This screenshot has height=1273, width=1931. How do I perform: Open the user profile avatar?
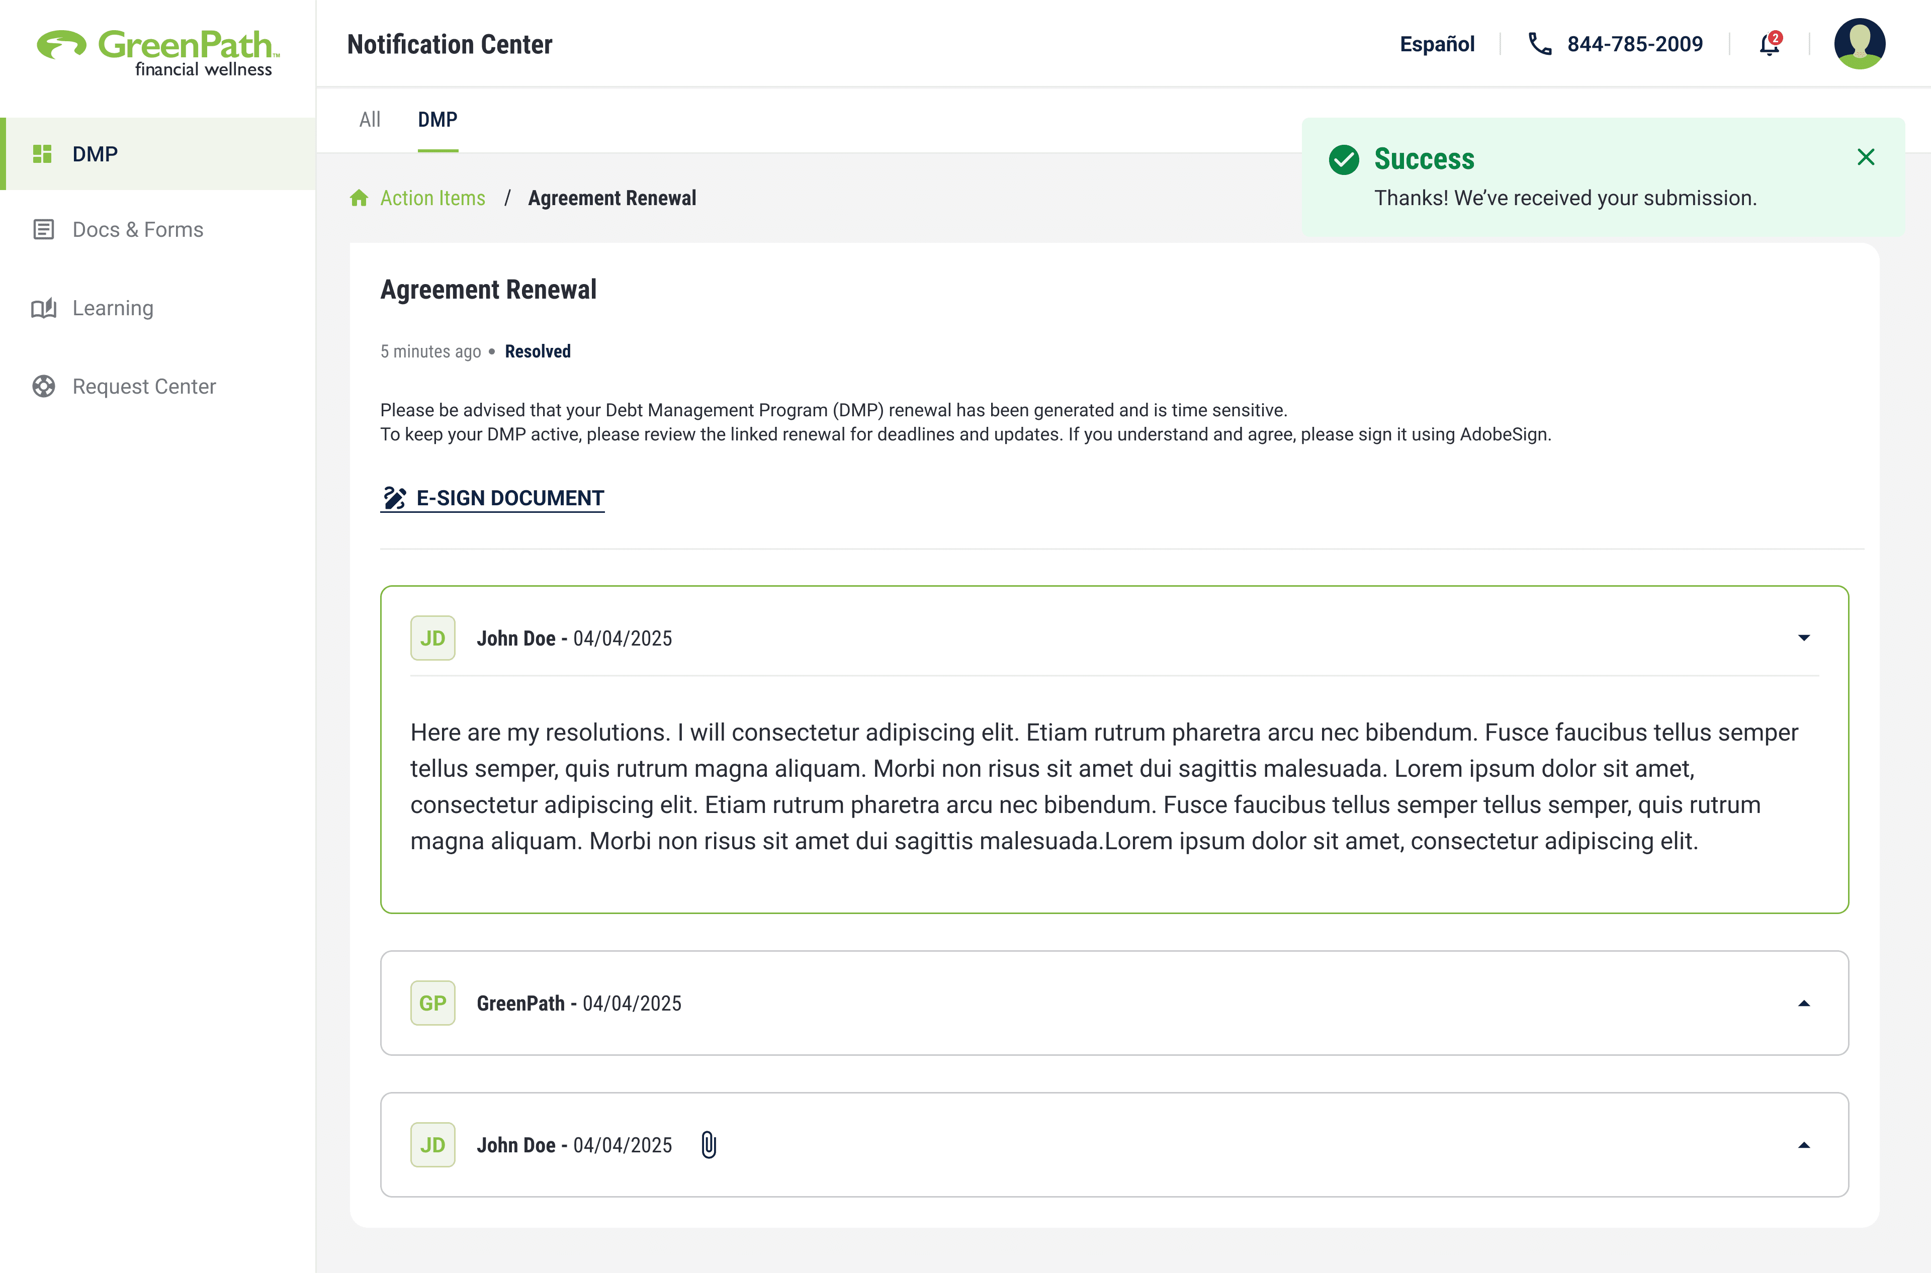pos(1859,44)
